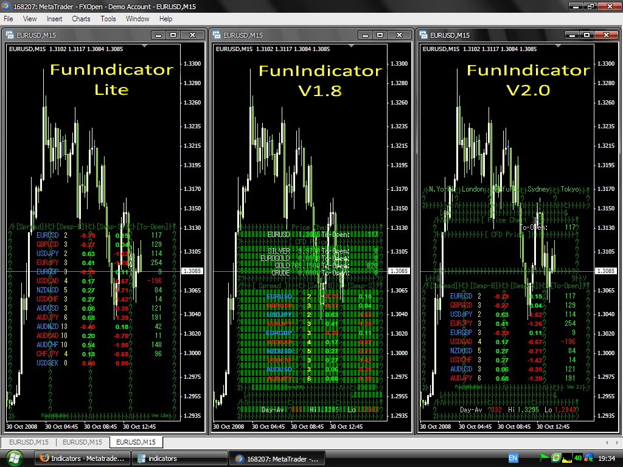This screenshot has width=623, height=467.
Task: Click chart icon of FunIndicator V2.0 window
Action: coord(423,35)
